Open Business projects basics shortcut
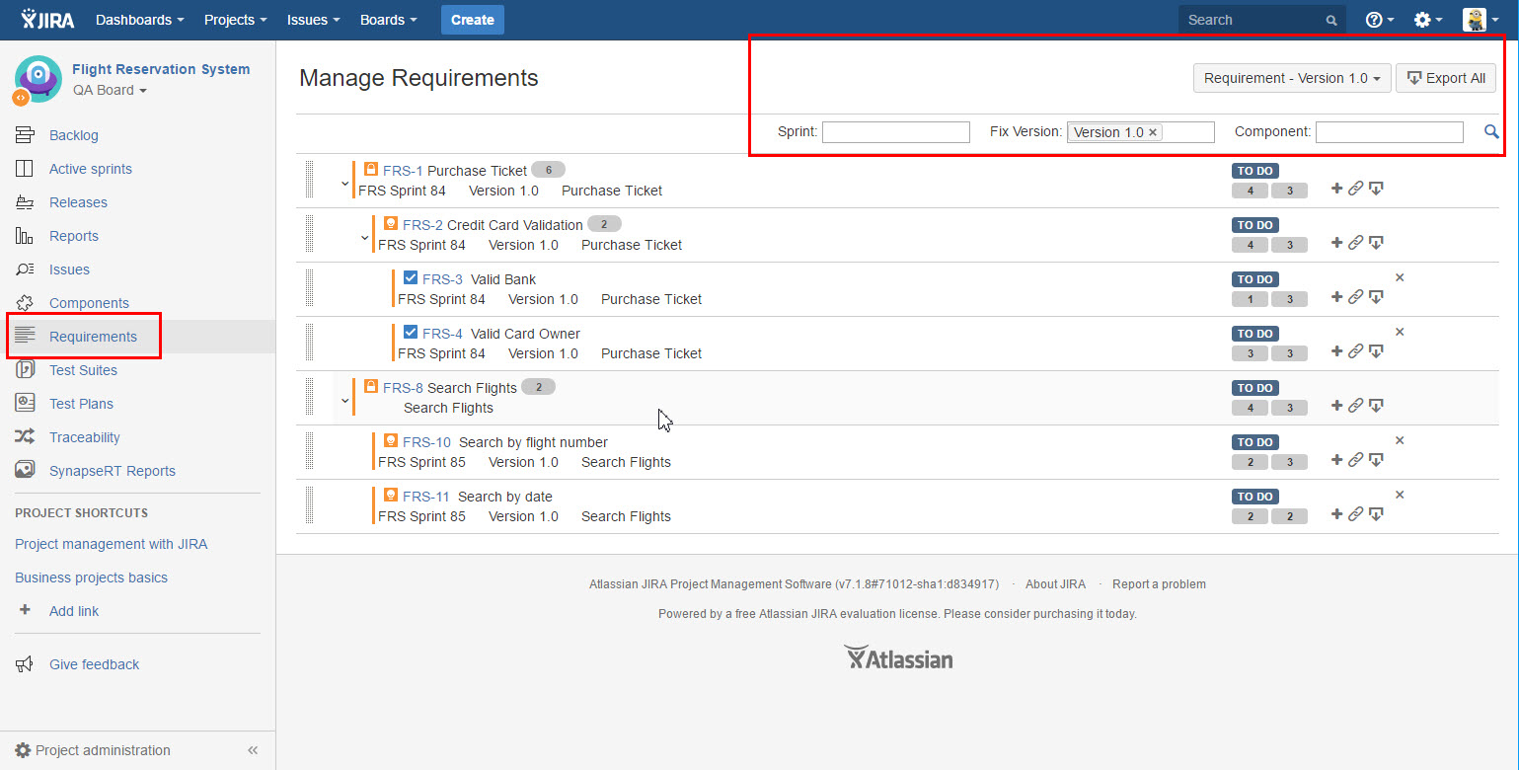This screenshot has width=1519, height=770. 92,577
